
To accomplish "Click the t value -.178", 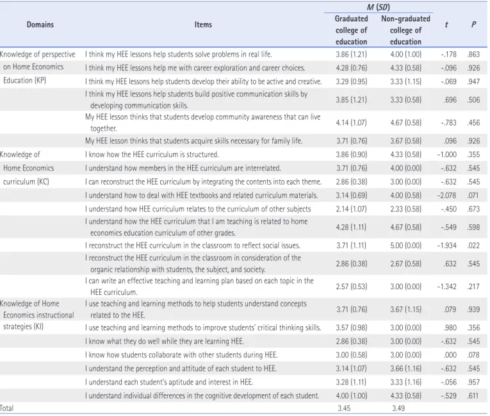I will [x=449, y=54].
